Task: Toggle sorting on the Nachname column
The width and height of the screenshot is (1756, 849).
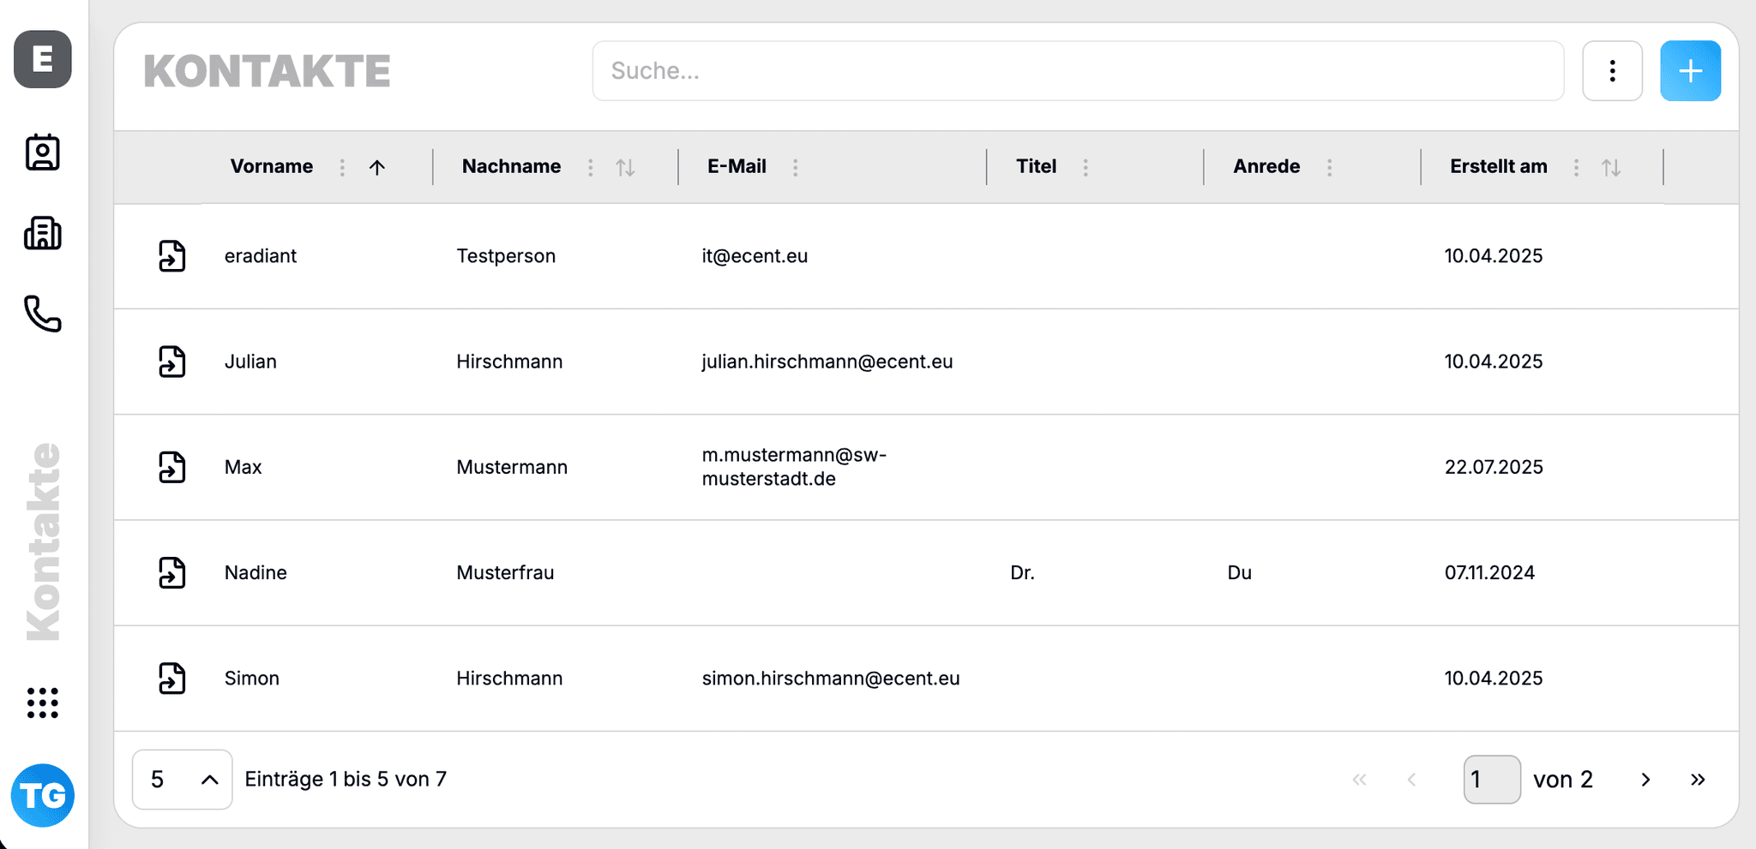Action: point(625,167)
